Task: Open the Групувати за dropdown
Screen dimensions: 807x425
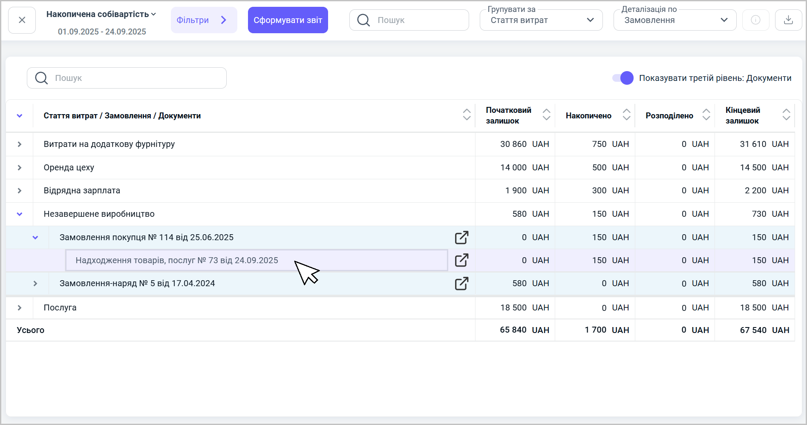Action: 541,20
